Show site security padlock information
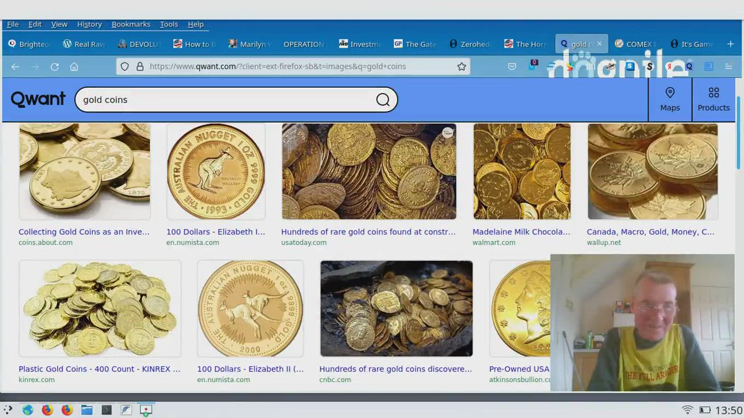Viewport: 744px width, 418px height. (x=139, y=67)
